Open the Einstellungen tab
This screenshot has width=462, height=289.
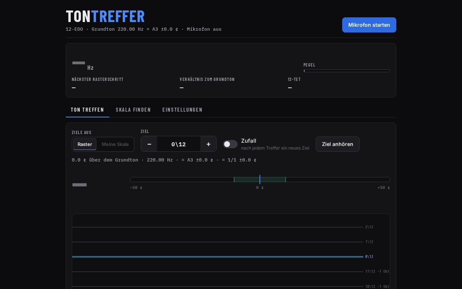coord(182,109)
